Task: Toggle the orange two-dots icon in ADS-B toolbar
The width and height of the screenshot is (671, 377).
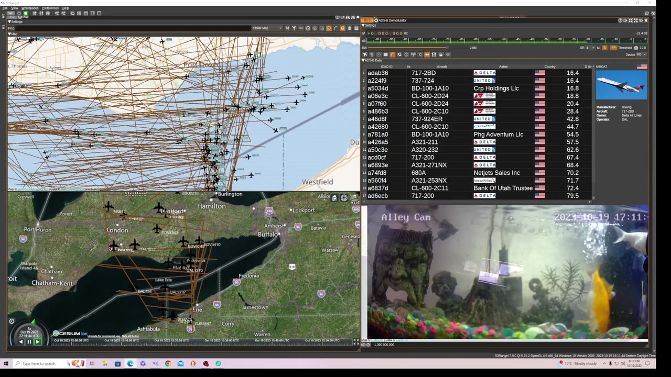Action: tap(427, 54)
